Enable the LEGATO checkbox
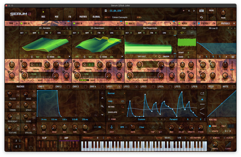 210,131
